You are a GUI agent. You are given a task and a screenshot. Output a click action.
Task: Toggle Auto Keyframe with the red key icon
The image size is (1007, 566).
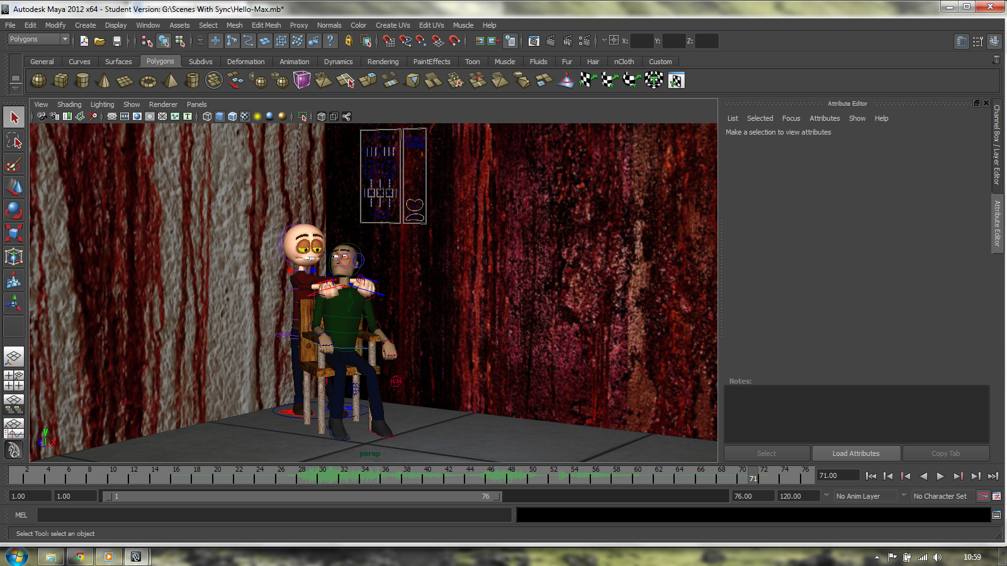tap(983, 496)
